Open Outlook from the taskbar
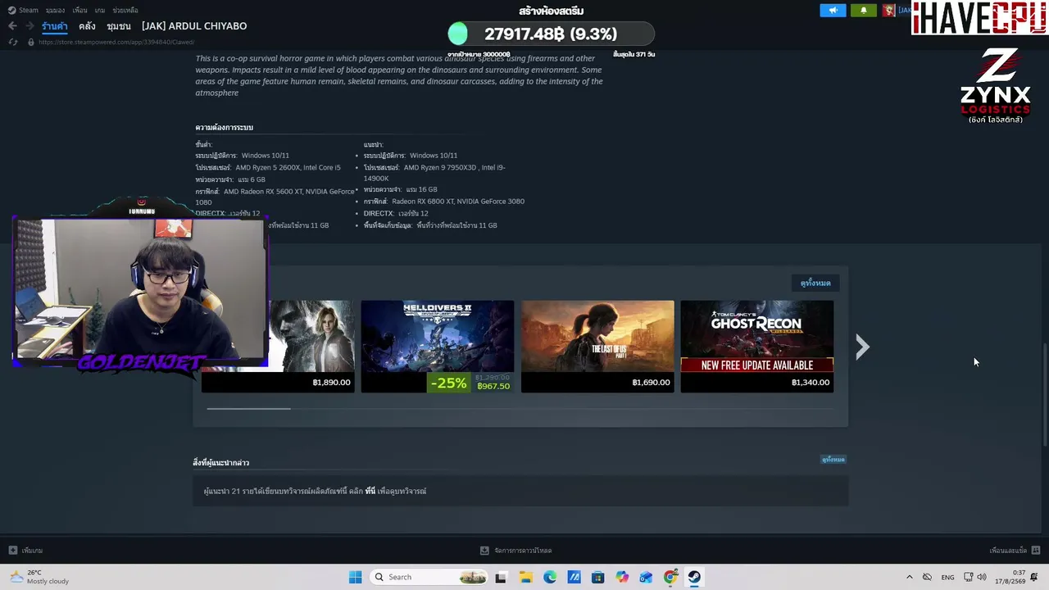This screenshot has height=590, width=1049. pyautogui.click(x=646, y=577)
